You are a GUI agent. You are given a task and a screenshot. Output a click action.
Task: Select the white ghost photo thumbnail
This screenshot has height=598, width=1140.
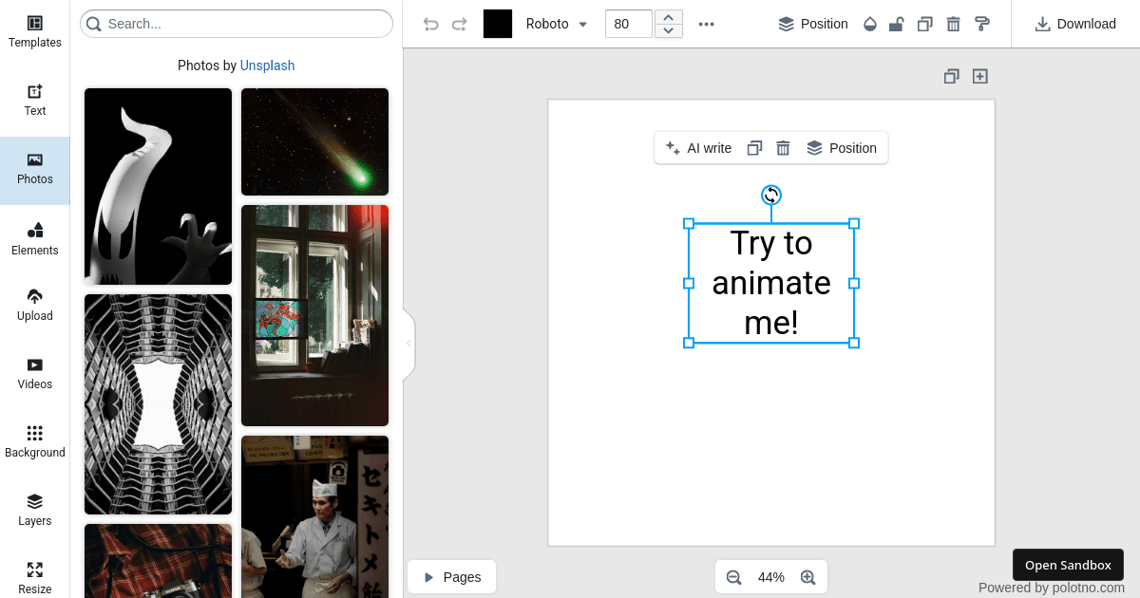pos(158,186)
